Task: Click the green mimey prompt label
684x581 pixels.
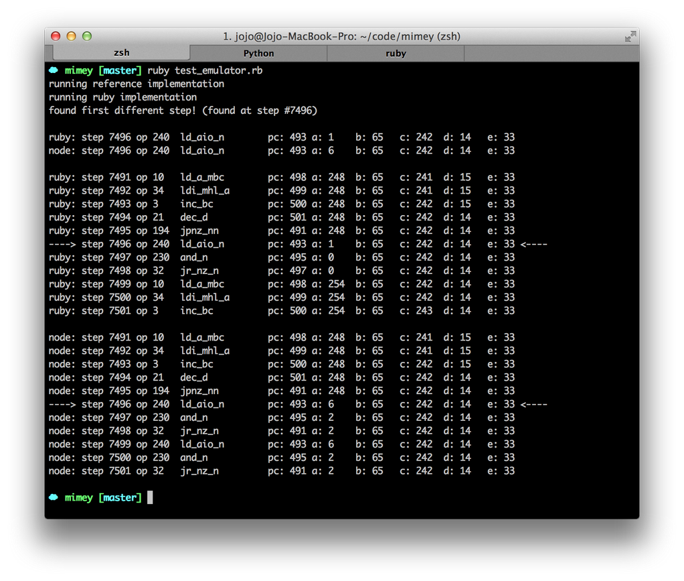Action: 78,70
